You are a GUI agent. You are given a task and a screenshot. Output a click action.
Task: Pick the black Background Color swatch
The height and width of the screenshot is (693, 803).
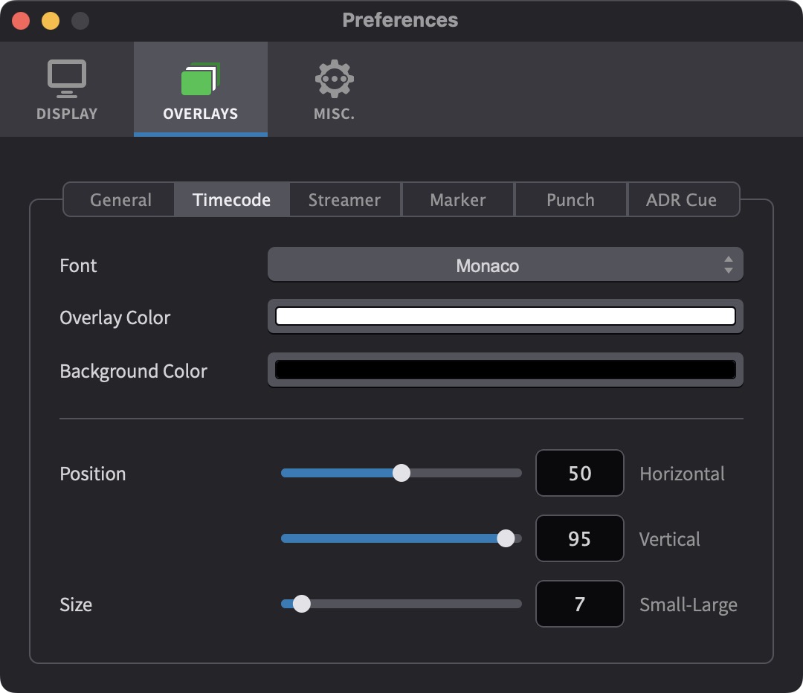[x=505, y=370]
